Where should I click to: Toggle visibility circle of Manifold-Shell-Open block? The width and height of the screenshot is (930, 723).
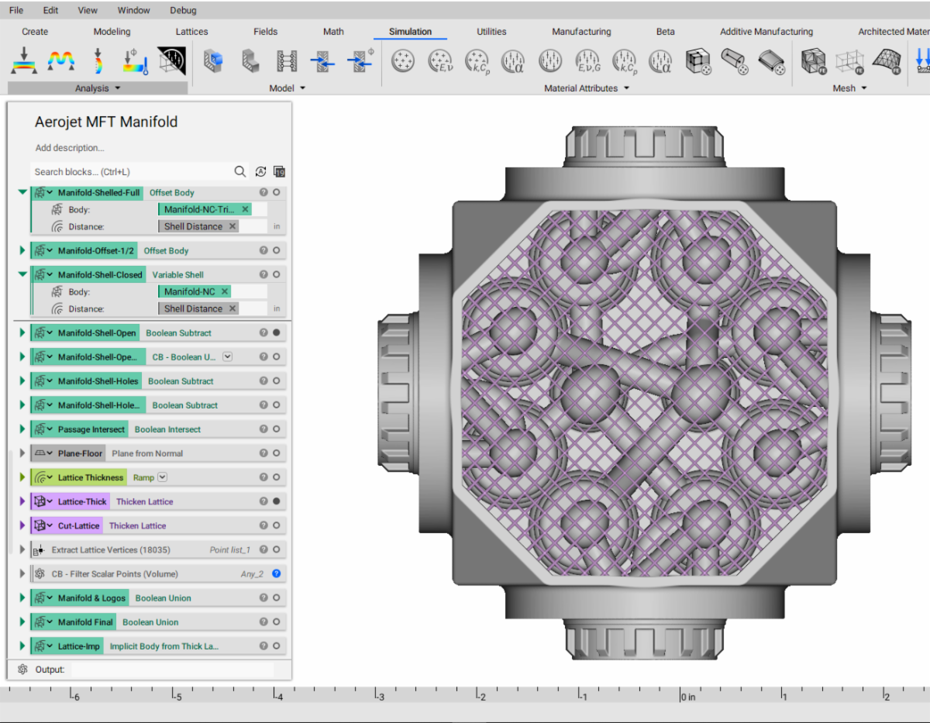tap(276, 332)
